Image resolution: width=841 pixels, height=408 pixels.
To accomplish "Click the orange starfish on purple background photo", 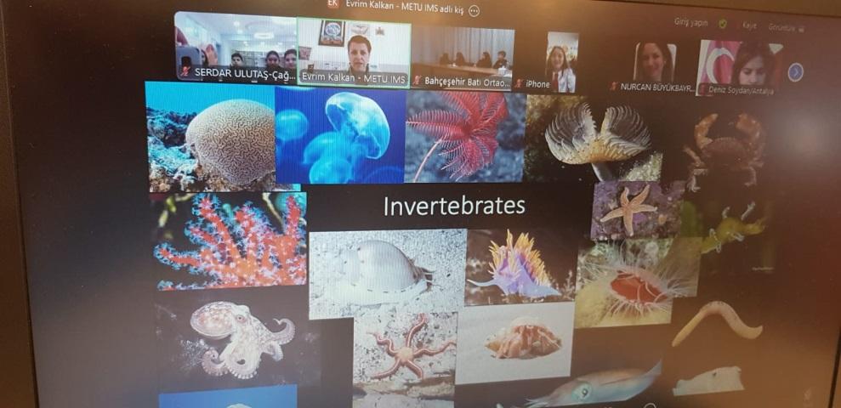I will (x=637, y=210).
